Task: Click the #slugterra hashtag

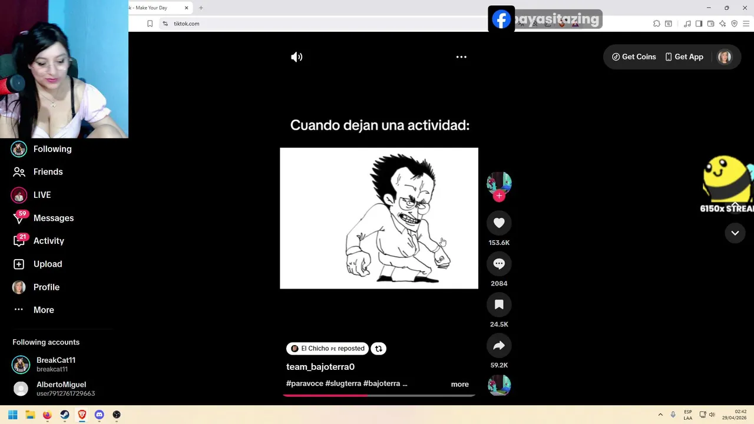Action: 343,383
